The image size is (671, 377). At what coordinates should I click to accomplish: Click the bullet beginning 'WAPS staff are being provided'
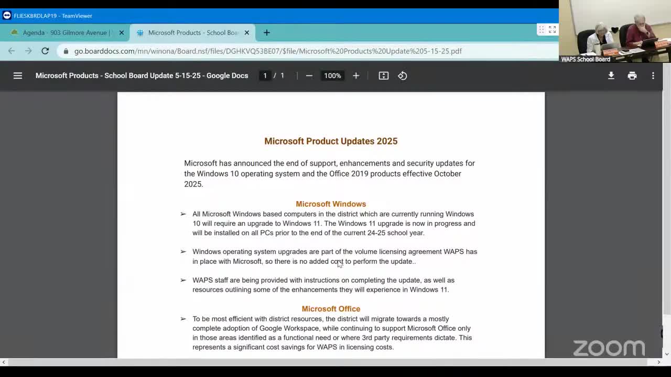[323, 285]
